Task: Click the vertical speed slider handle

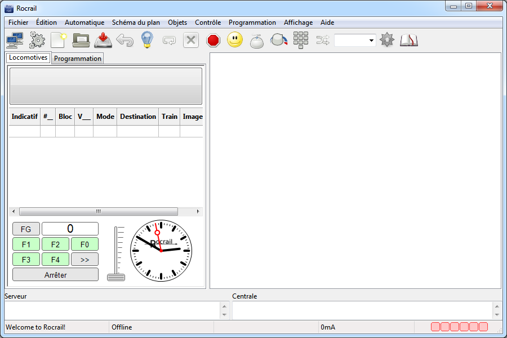Action: pos(116,277)
